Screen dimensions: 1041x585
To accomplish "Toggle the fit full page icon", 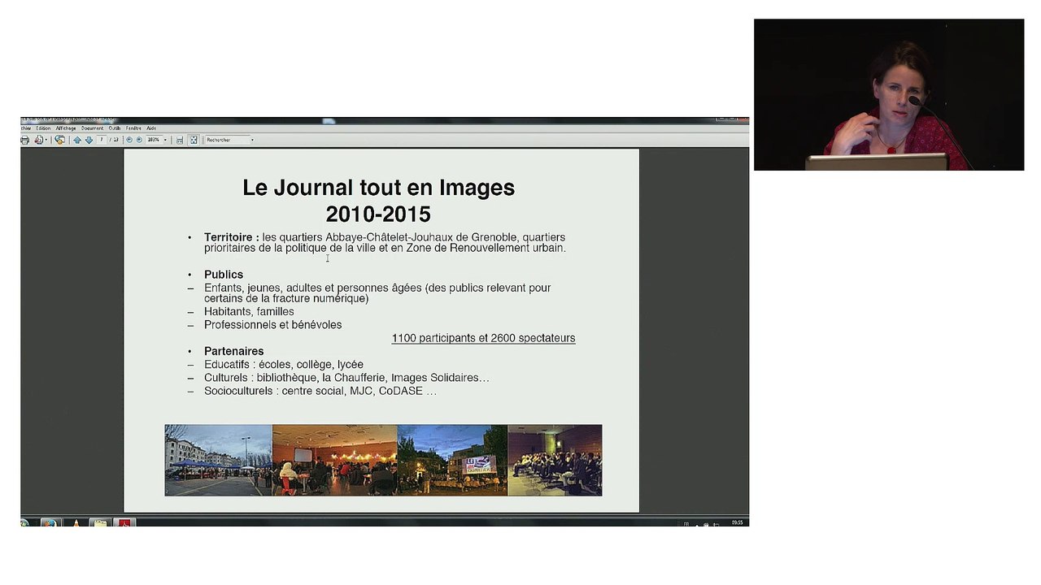I will pos(194,140).
